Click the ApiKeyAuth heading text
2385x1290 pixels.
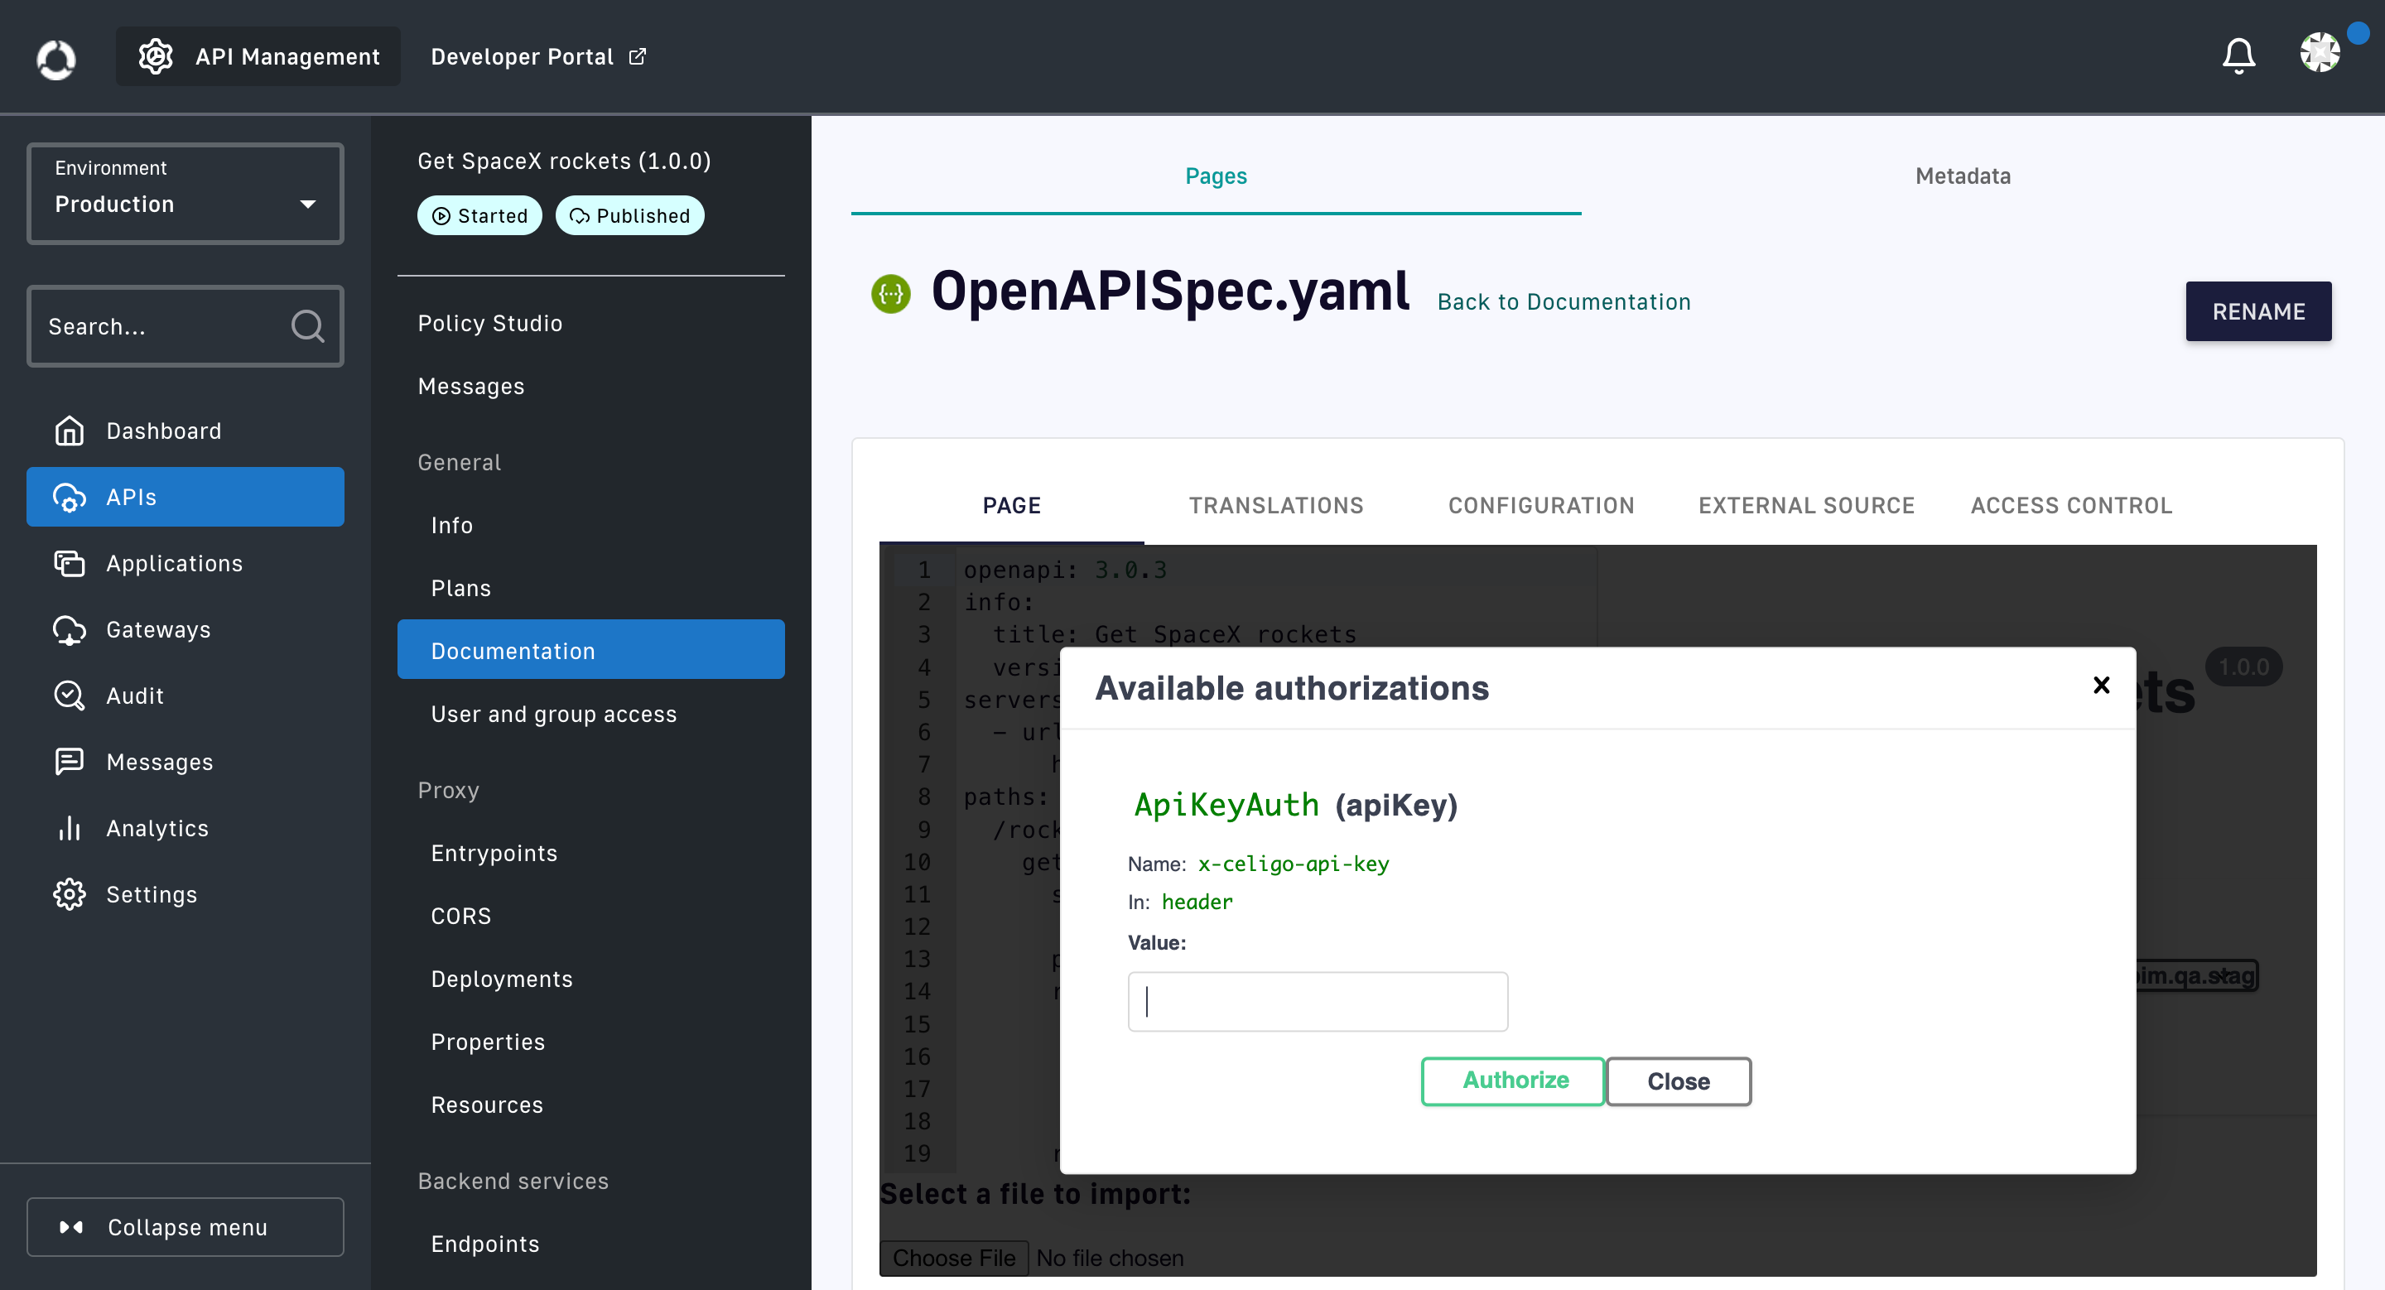[x=1226, y=804]
